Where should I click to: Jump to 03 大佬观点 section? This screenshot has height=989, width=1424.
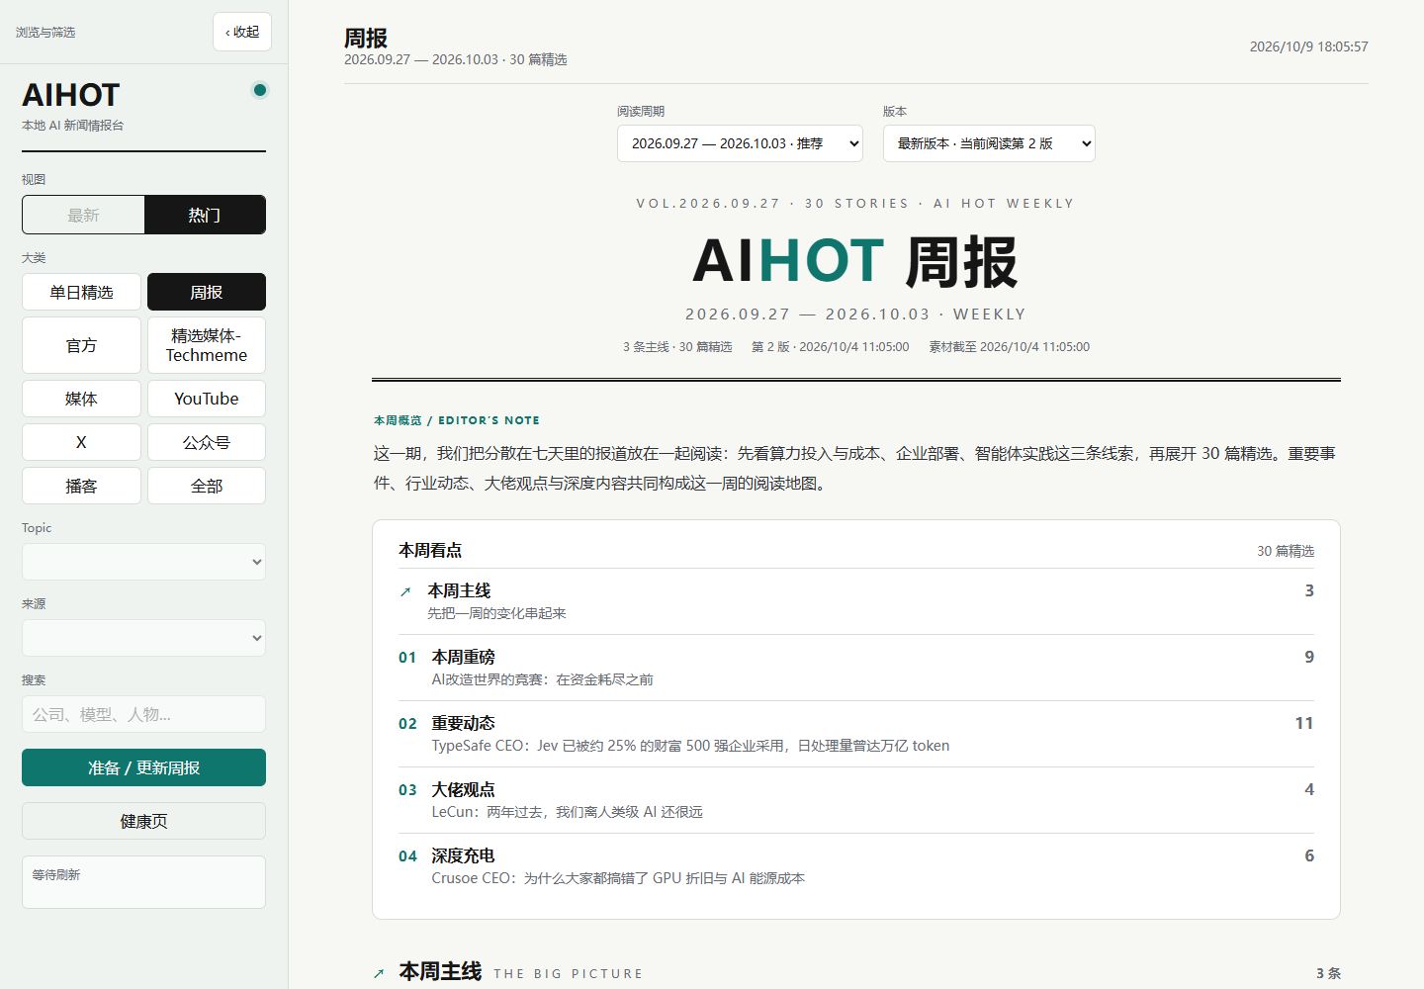point(856,800)
